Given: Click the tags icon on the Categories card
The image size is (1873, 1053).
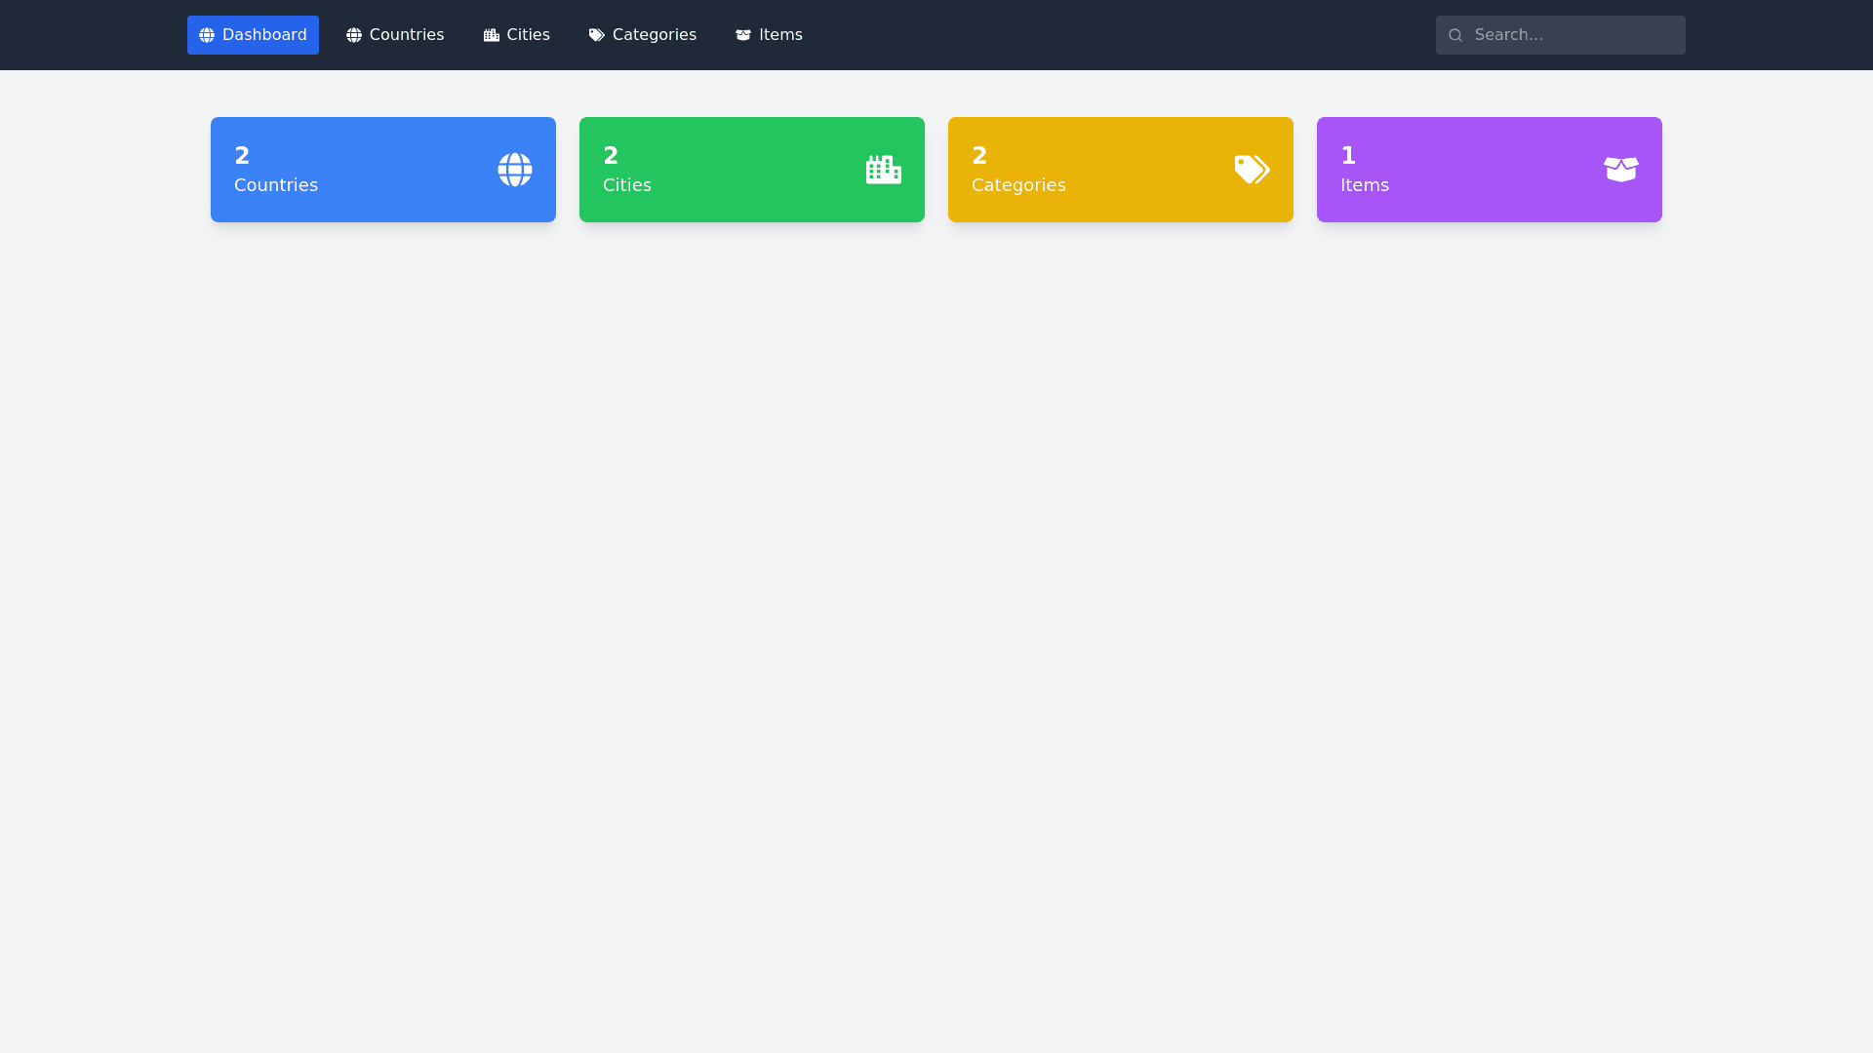Looking at the screenshot, I should 1252,170.
